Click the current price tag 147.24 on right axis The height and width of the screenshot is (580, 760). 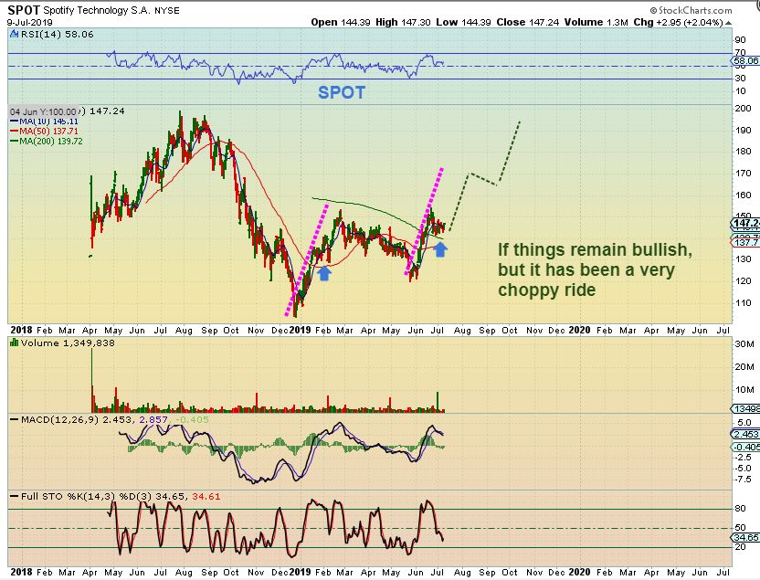746,223
